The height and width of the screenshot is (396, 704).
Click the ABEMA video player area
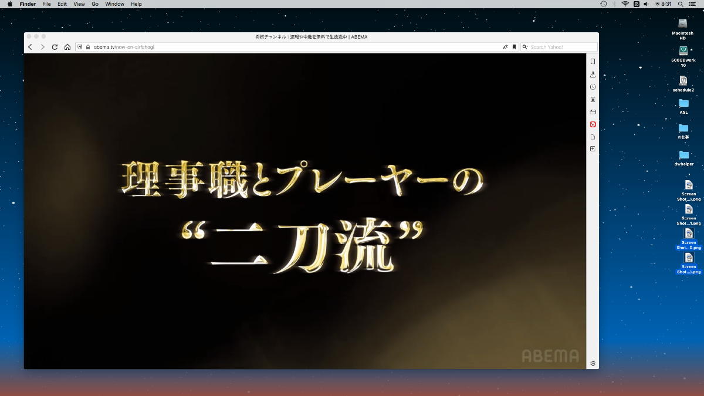click(x=305, y=211)
